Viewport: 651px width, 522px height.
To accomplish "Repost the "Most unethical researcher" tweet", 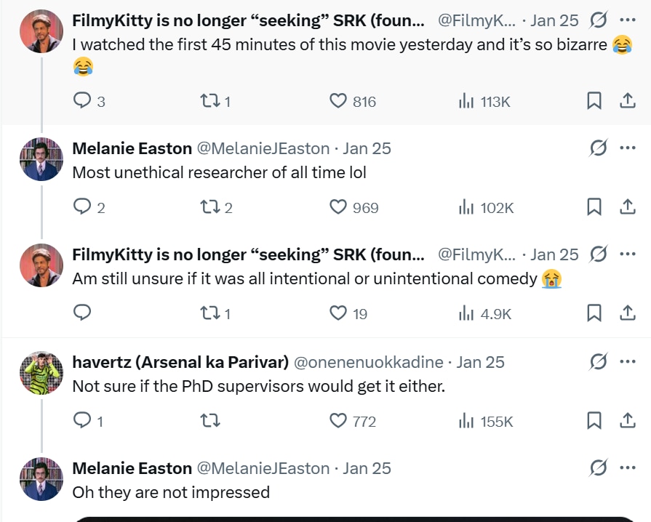I will click(209, 207).
